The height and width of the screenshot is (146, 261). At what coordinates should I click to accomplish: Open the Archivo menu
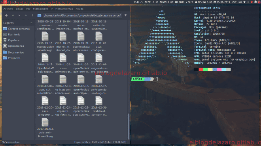click(8, 9)
